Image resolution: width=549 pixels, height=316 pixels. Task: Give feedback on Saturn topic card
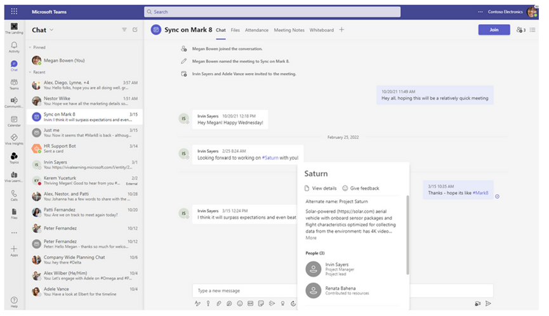pyautogui.click(x=360, y=188)
